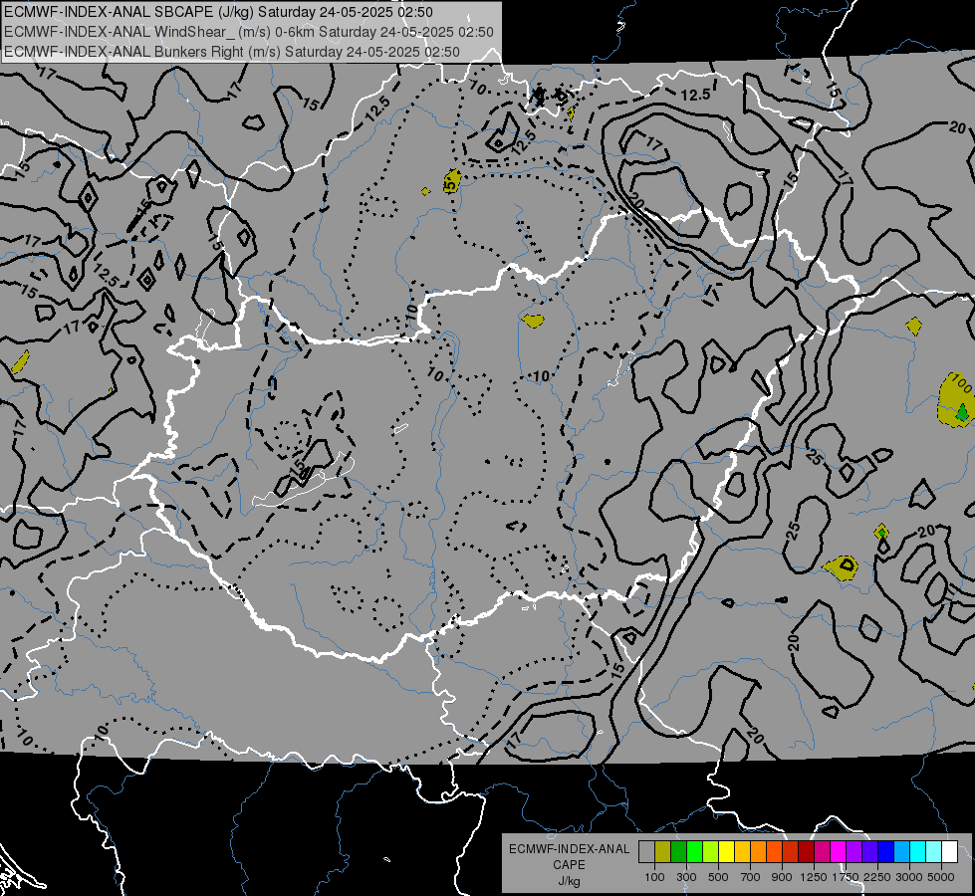Click the green triangle in the olive patch labeled 100

pyautogui.click(x=963, y=411)
